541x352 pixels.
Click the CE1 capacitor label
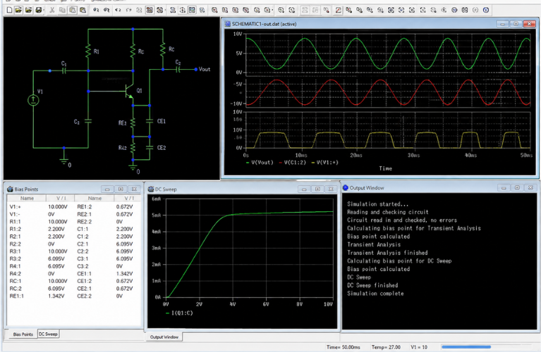click(x=161, y=121)
